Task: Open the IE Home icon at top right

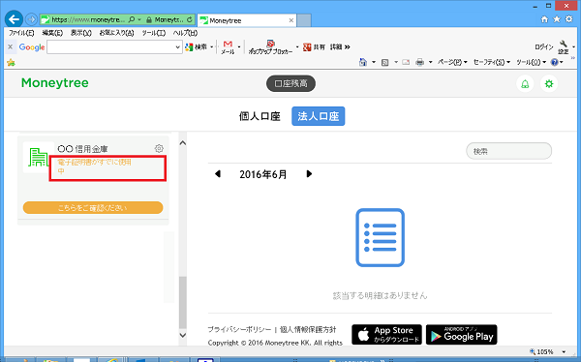Action: (544, 19)
